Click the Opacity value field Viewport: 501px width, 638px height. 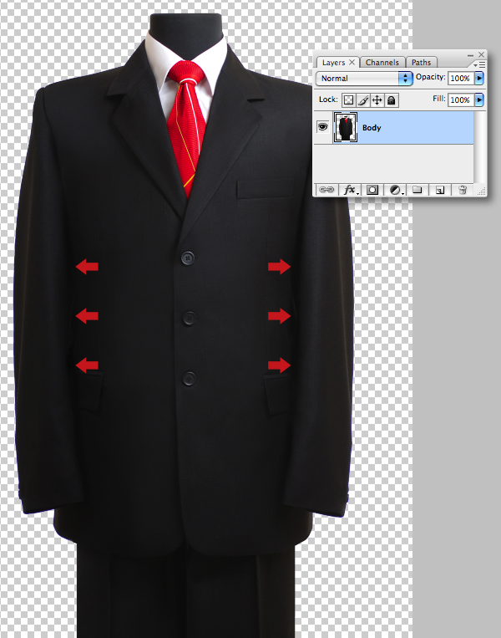click(x=461, y=78)
